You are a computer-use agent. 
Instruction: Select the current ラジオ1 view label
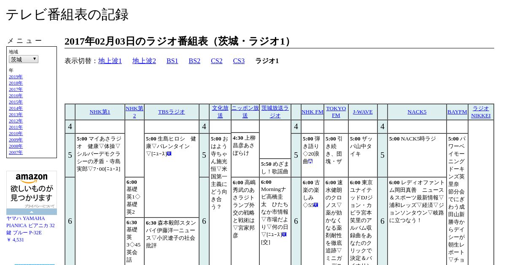[x=267, y=61]
